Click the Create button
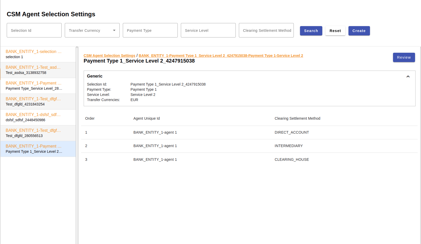The height and width of the screenshot is (244, 421). tap(359, 31)
